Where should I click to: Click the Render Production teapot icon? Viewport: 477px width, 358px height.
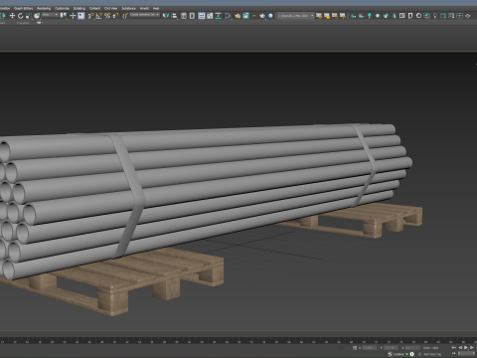[262, 16]
